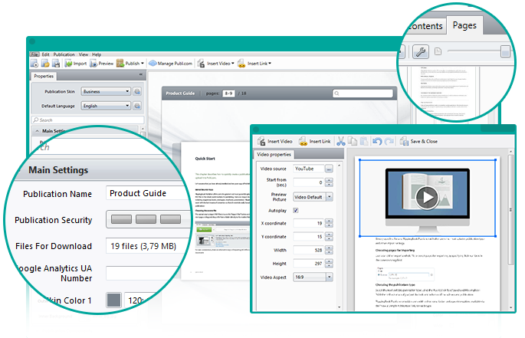This screenshot has width=525, height=338.
Task: Switch to the Pages tab
Action: point(464,25)
